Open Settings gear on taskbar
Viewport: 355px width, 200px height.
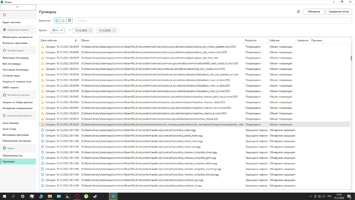(x=23, y=196)
